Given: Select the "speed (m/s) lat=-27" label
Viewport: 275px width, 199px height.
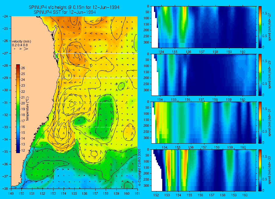Looking at the screenshot, I should 269,27.
